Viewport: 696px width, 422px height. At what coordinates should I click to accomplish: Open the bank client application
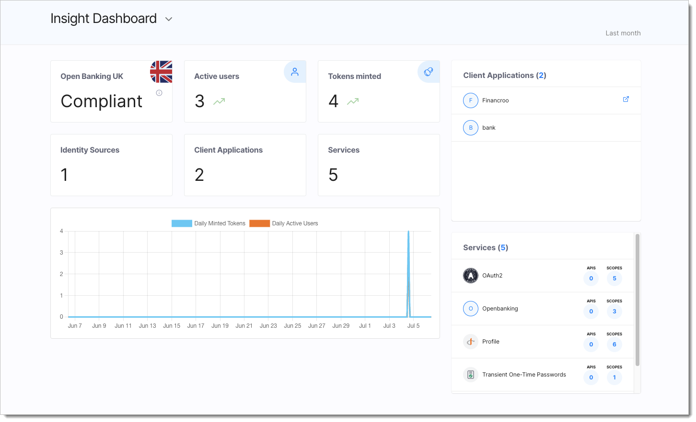point(546,128)
